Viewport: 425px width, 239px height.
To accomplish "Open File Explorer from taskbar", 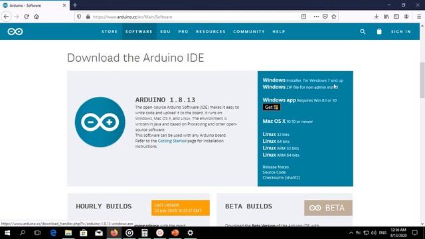I will (x=68, y=233).
